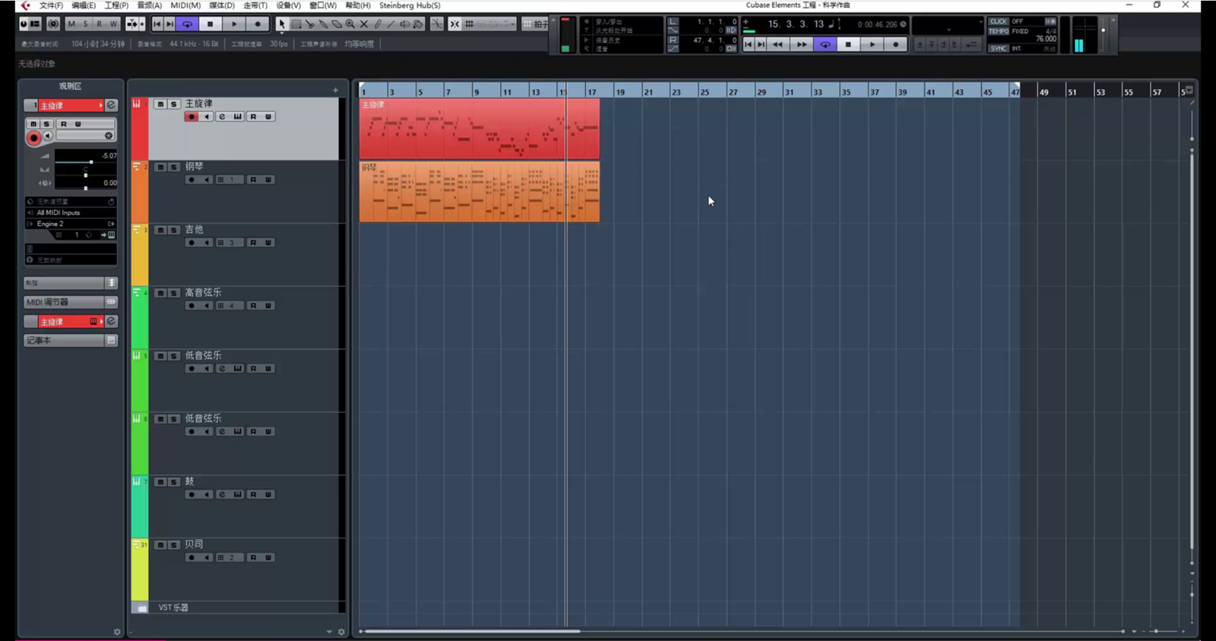Select the Play speaker tool
The width and height of the screenshot is (1216, 641).
pos(405,24)
